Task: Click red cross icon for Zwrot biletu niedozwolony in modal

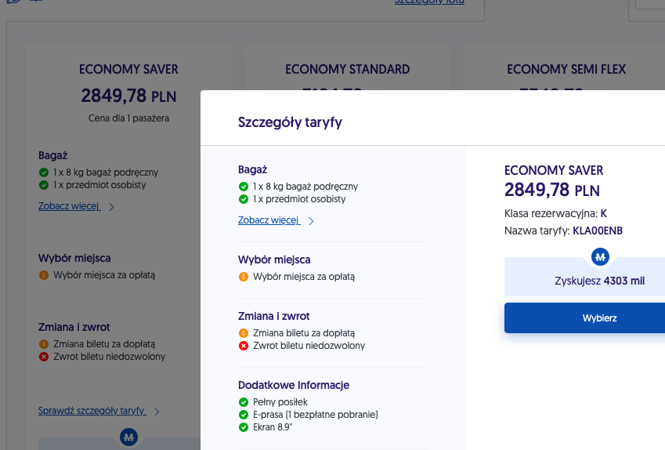Action: [244, 346]
